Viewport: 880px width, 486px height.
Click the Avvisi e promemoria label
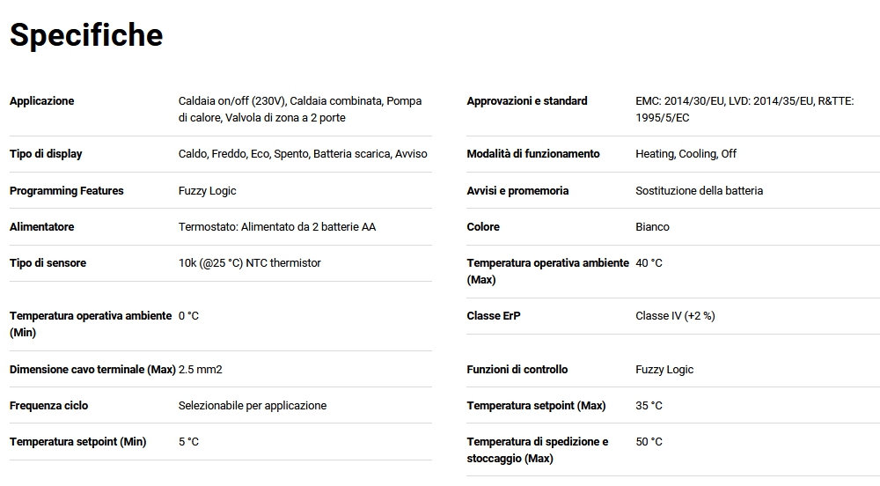coord(517,191)
